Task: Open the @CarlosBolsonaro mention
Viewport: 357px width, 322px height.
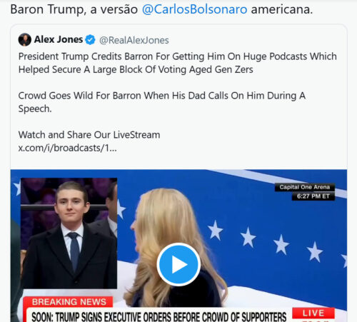Action: pos(194,9)
